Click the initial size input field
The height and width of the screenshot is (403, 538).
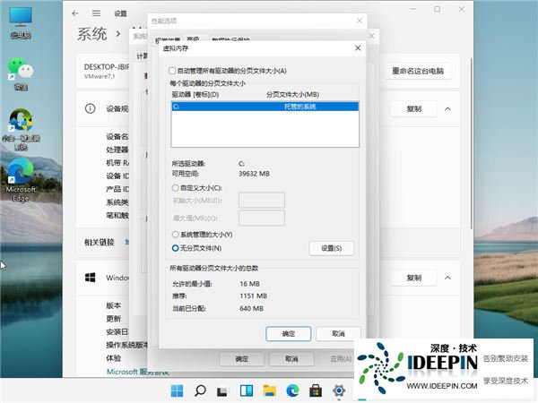262,200
